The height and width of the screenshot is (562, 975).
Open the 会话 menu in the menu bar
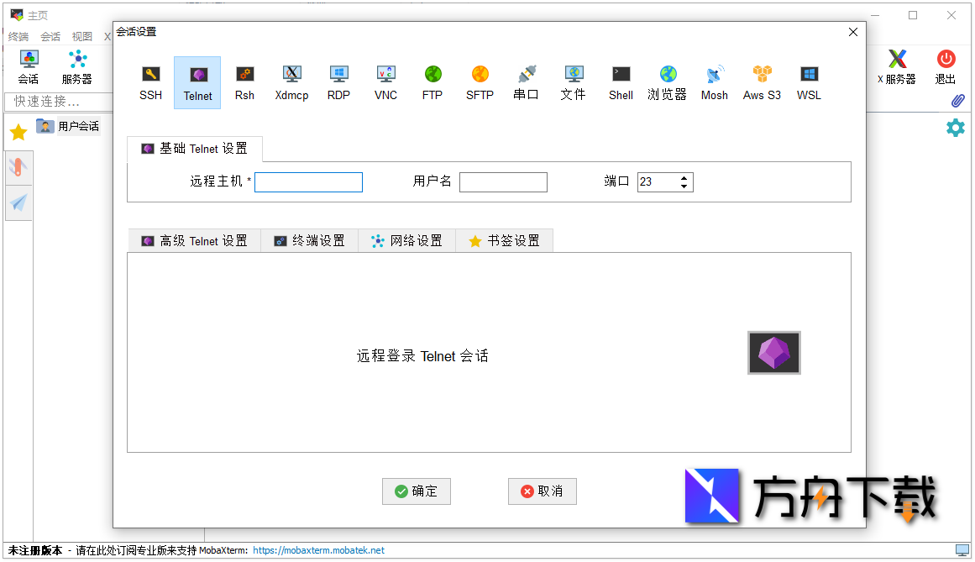pos(50,36)
